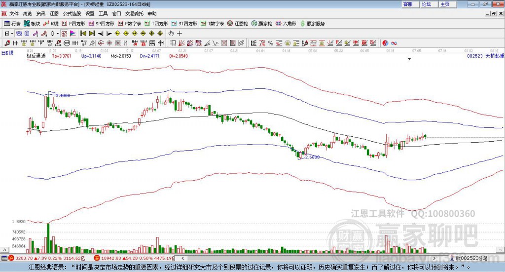Viewport: 505px width, 272px height.
Task: Open the 窗口 menu
Action: click(x=116, y=13)
